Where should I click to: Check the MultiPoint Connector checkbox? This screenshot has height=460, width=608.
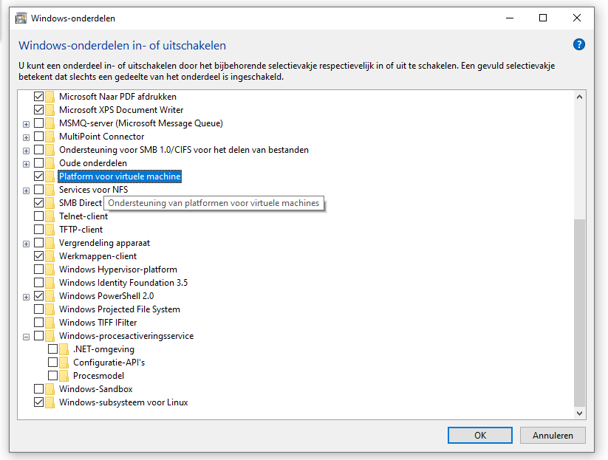(38, 137)
